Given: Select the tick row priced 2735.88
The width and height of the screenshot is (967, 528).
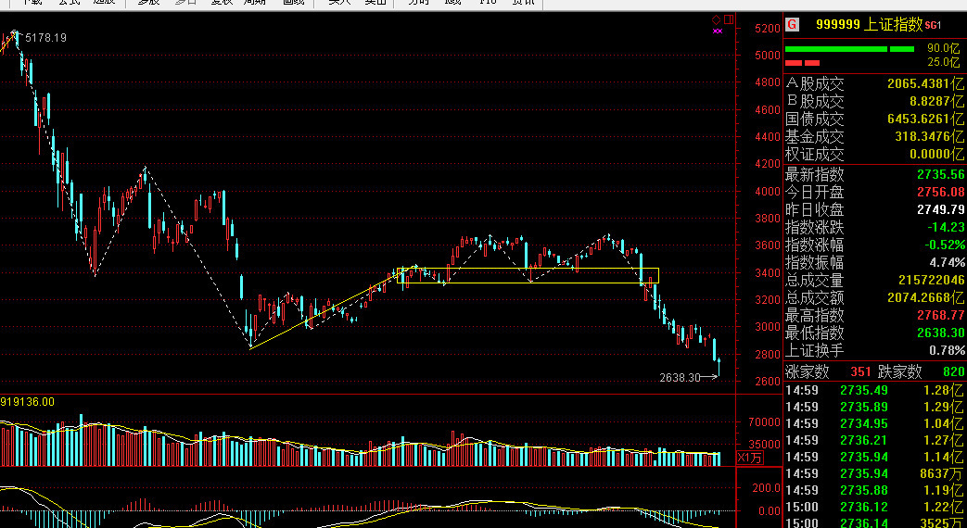Looking at the screenshot, I should click(875, 490).
